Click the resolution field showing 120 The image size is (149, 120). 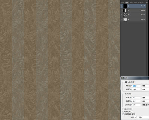click(136, 105)
